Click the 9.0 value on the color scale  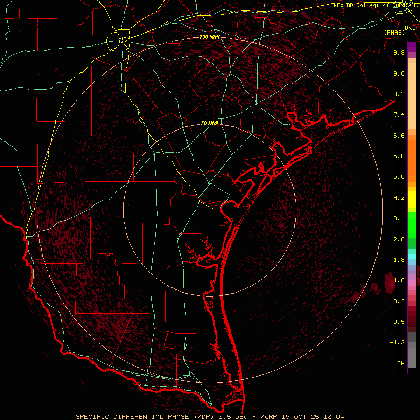pyautogui.click(x=399, y=73)
